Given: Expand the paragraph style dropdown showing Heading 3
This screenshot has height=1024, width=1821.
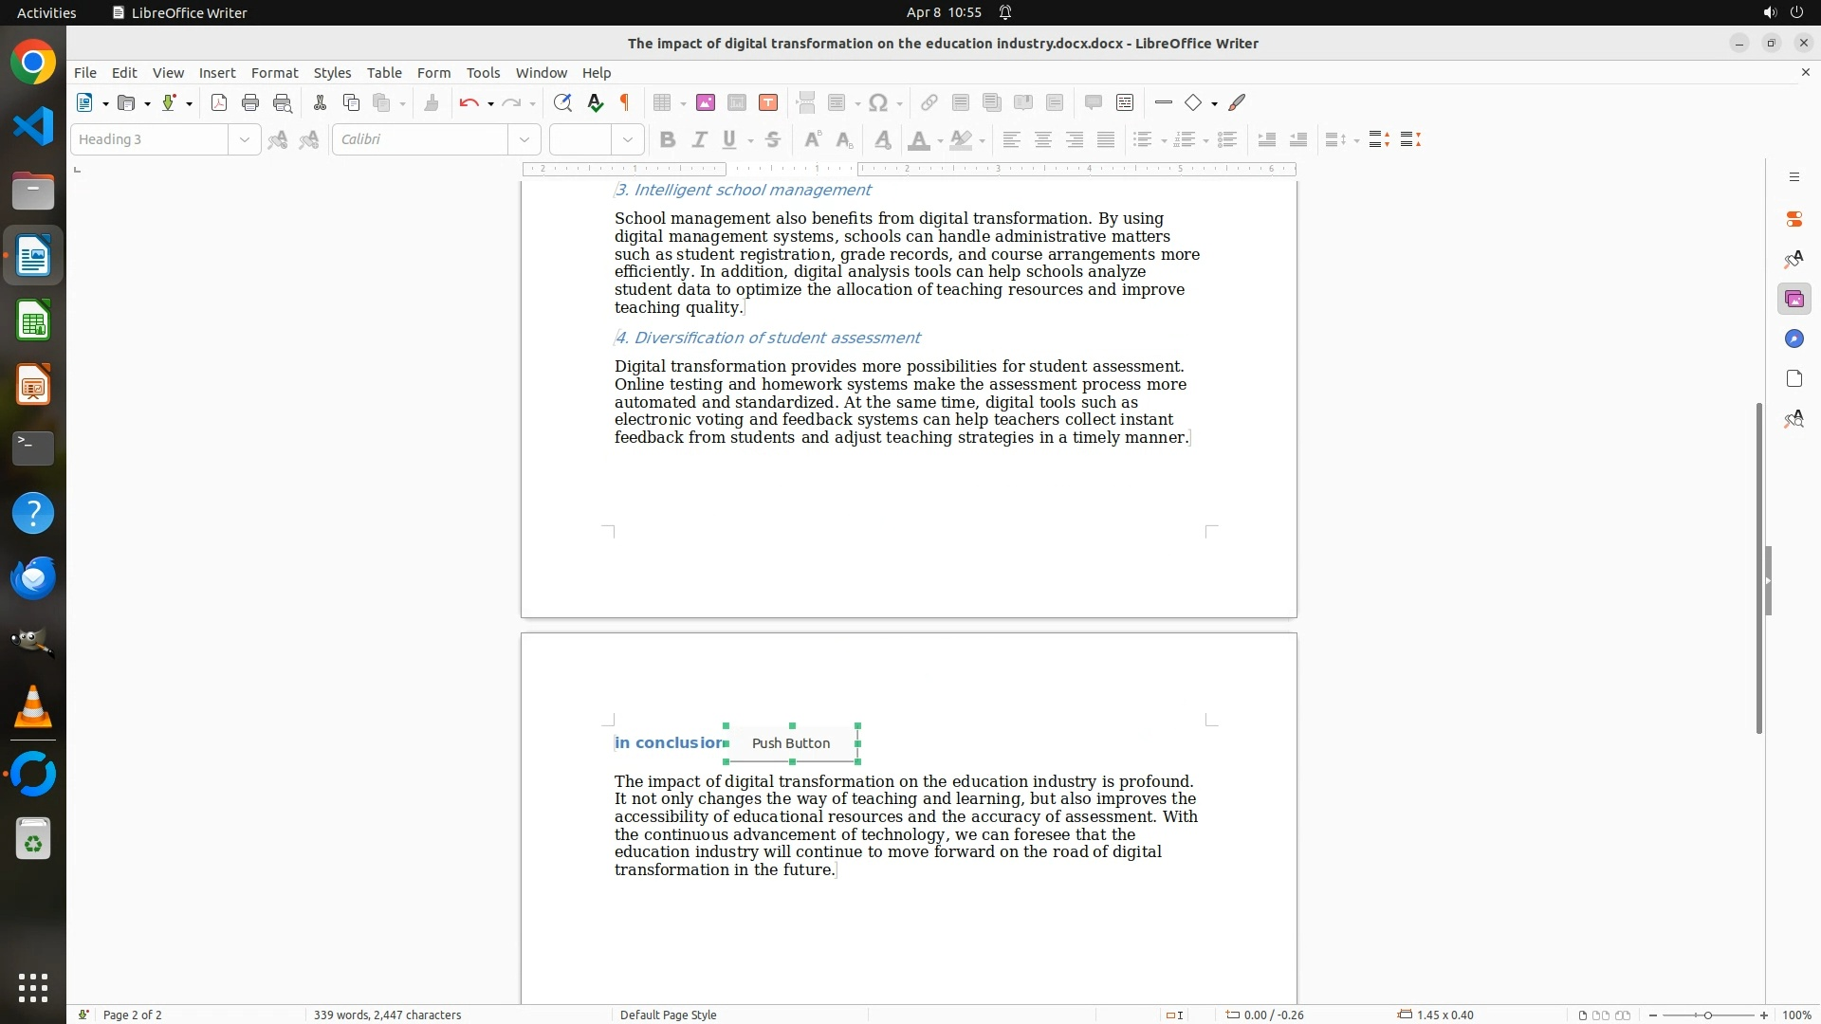Looking at the screenshot, I should [x=245, y=140].
